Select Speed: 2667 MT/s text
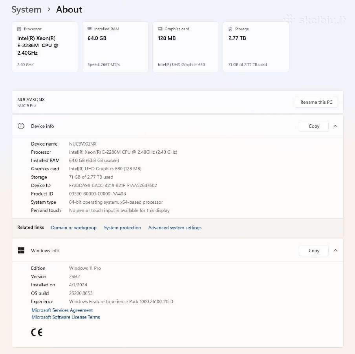 coord(104,65)
